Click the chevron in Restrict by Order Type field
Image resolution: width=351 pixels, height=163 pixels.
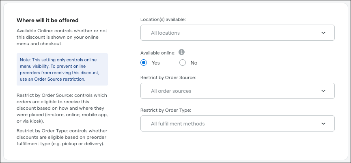323,123
